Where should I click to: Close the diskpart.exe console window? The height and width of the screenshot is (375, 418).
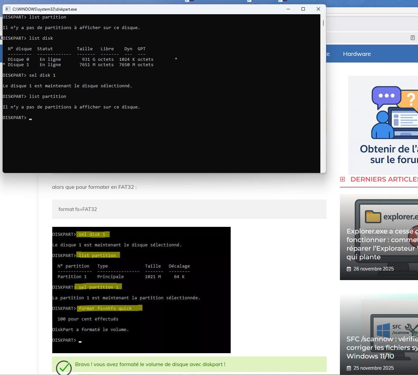click(x=318, y=9)
